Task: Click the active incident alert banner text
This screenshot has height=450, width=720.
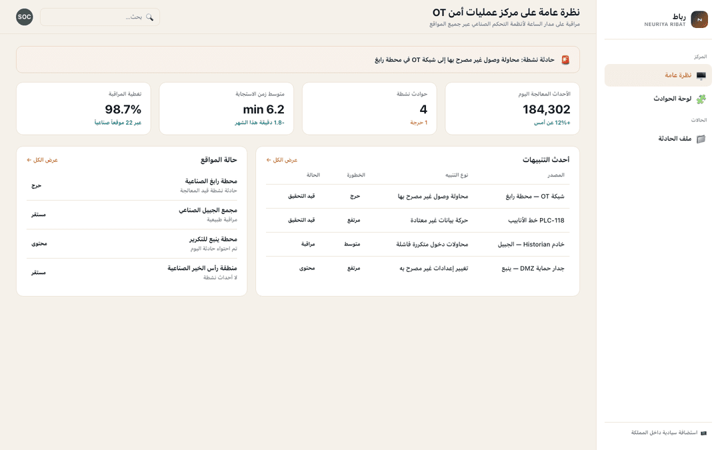Action: pyautogui.click(x=464, y=60)
